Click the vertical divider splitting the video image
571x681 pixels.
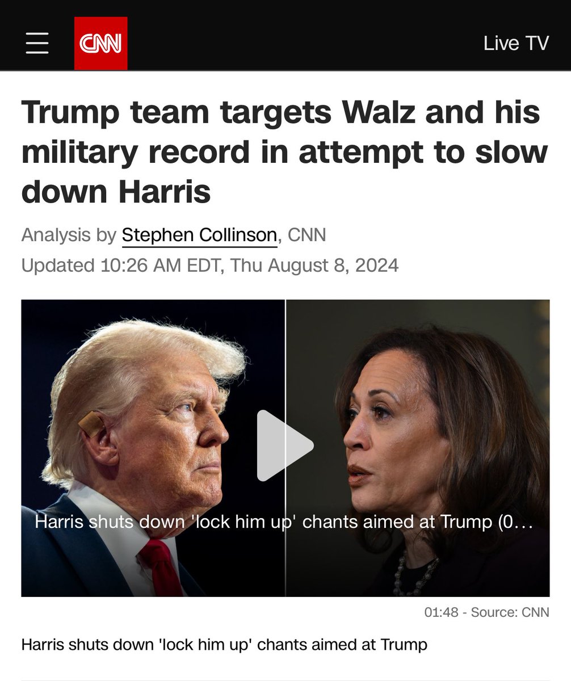pyautogui.click(x=285, y=448)
